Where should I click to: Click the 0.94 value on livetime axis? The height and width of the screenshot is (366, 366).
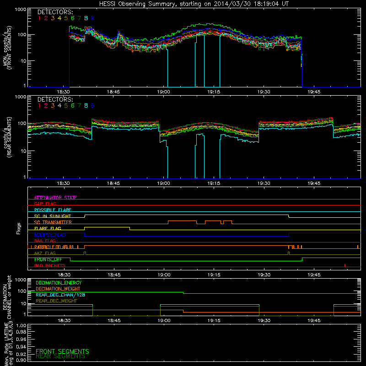[21, 346]
